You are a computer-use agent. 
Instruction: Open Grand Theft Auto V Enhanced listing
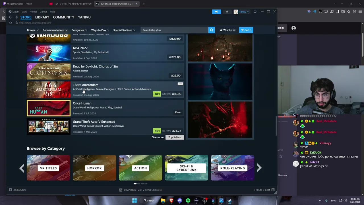tap(106, 126)
